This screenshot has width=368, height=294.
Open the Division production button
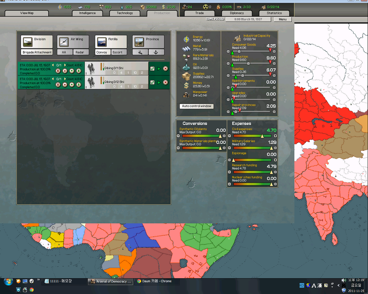point(37,42)
